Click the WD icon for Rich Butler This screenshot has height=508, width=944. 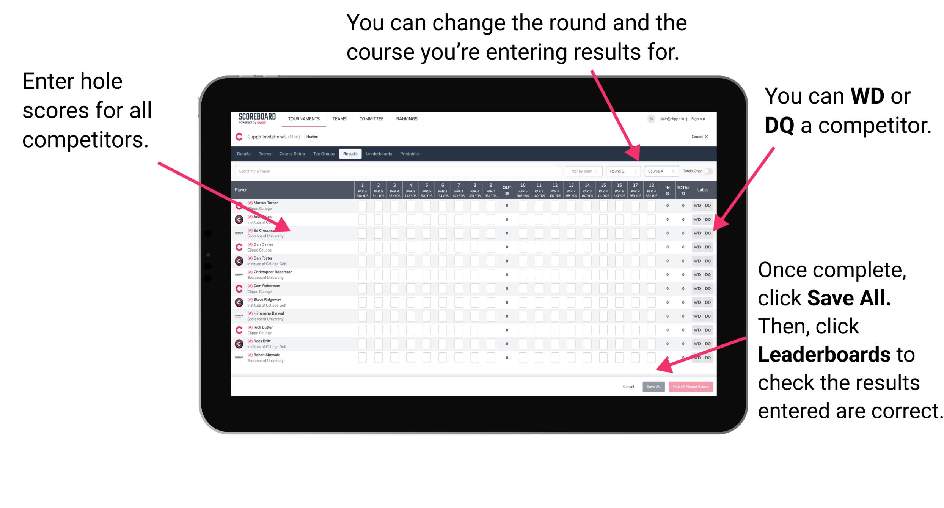pos(696,329)
